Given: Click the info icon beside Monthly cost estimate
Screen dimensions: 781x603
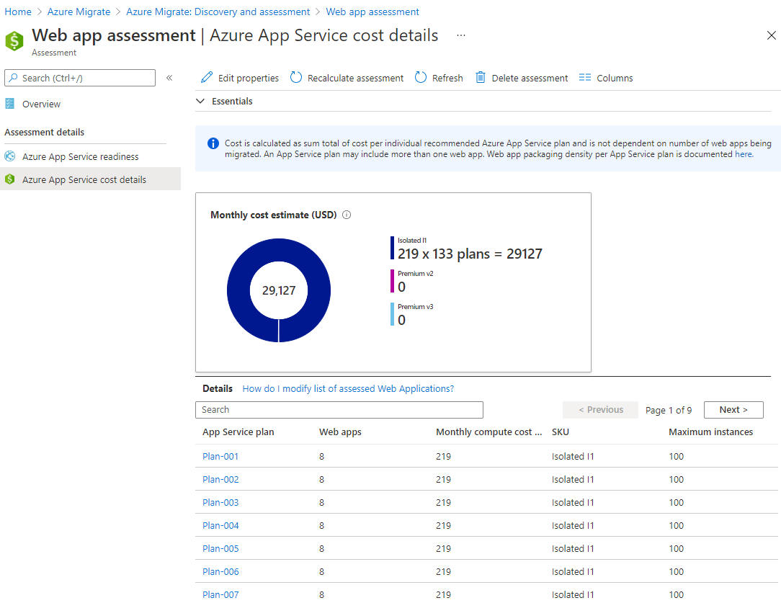Looking at the screenshot, I should (x=347, y=215).
